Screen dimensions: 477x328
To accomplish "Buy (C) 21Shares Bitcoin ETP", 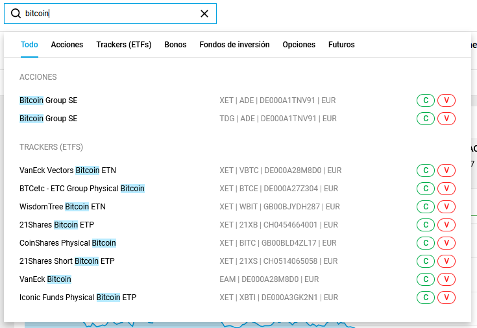I will 426,225.
